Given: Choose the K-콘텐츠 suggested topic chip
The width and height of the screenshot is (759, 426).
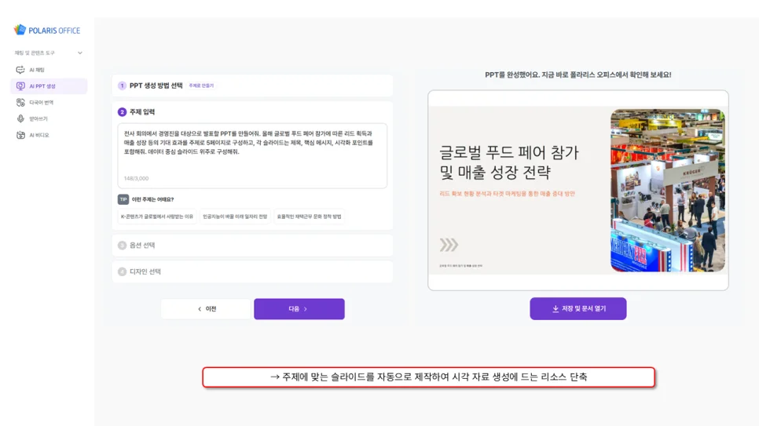Looking at the screenshot, I should coord(157,217).
